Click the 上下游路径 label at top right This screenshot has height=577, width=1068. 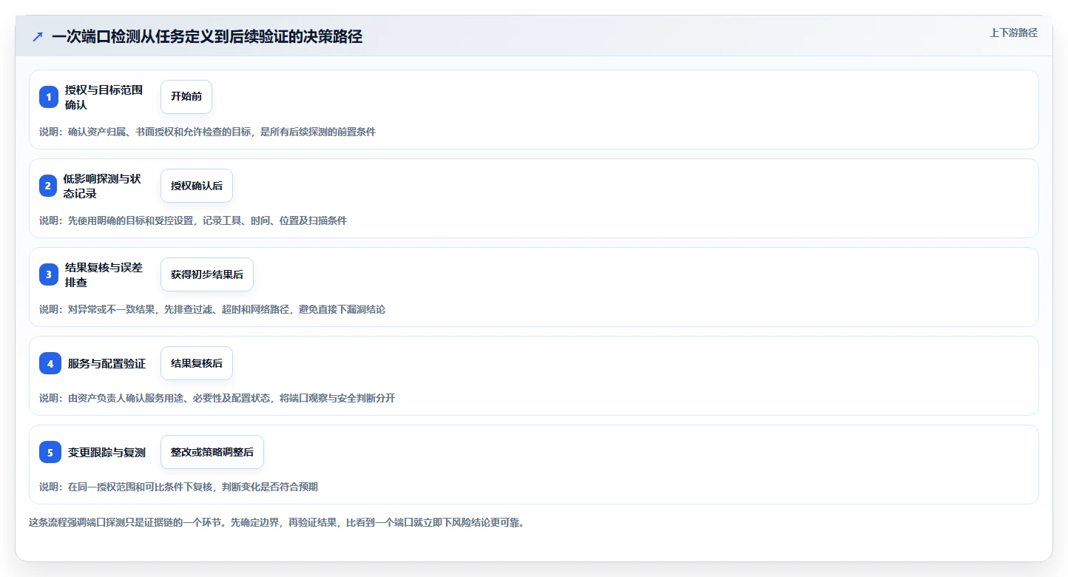[1013, 33]
